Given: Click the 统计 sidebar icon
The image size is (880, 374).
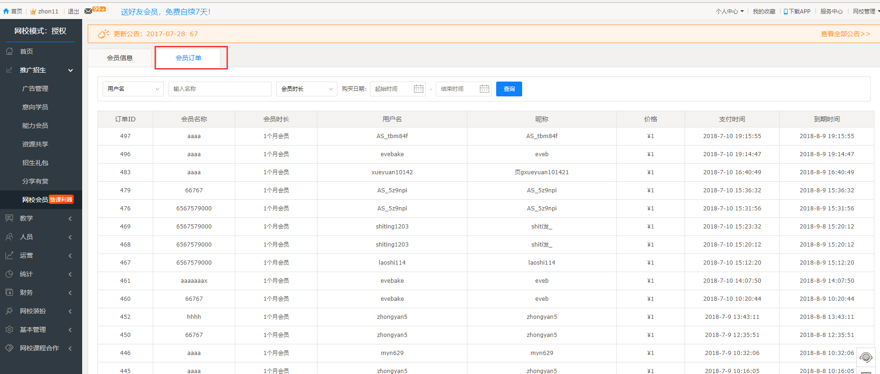Looking at the screenshot, I should pos(9,274).
